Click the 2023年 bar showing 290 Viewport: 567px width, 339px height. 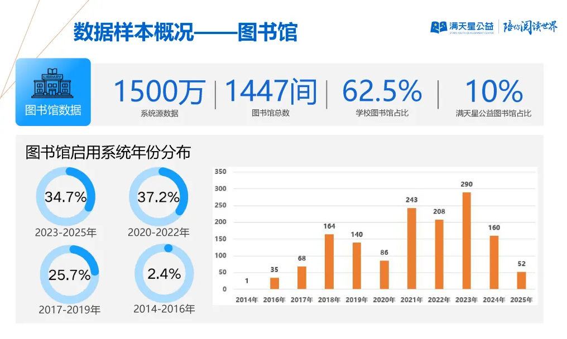[467, 240]
